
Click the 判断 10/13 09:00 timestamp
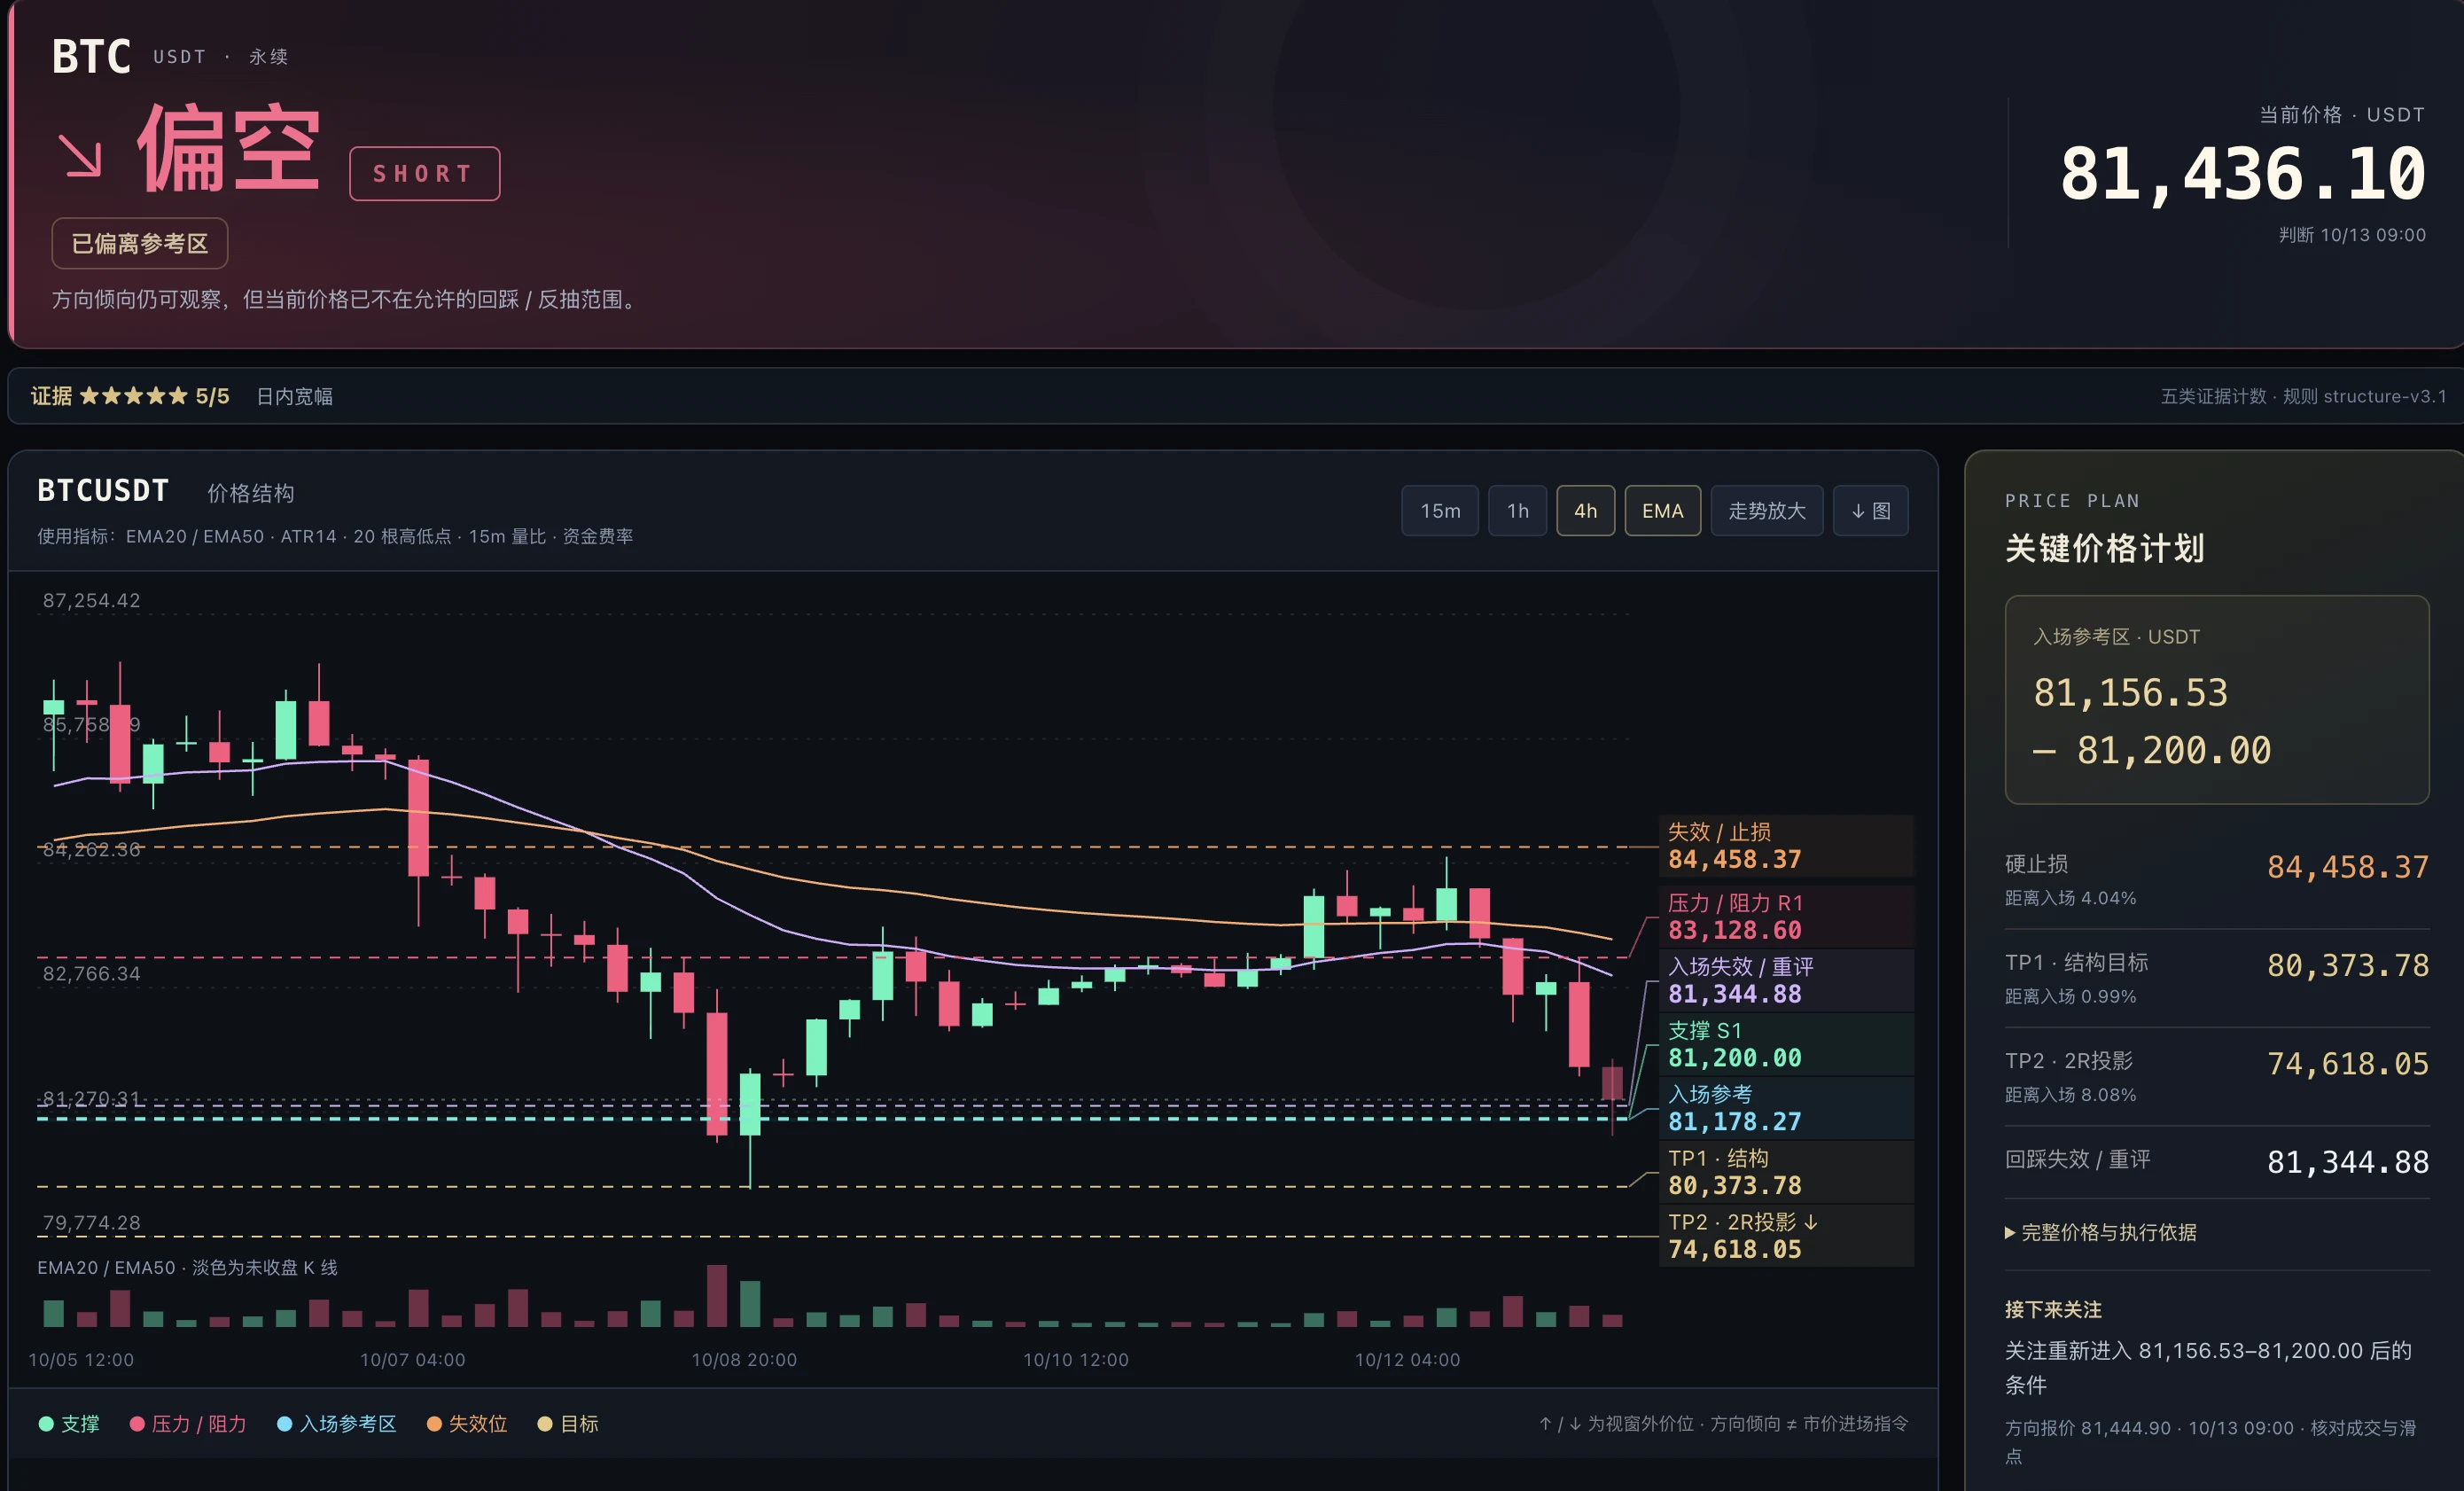coord(2352,235)
